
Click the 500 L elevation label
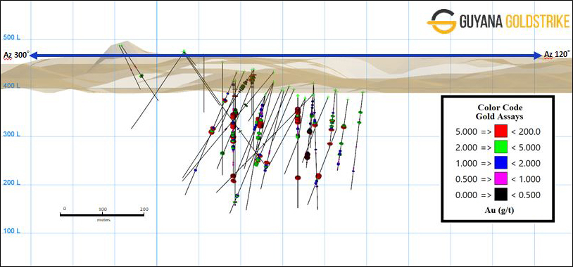[x=11, y=37]
